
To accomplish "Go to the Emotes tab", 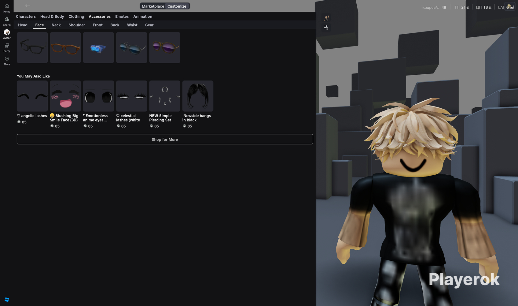I will click(x=122, y=17).
